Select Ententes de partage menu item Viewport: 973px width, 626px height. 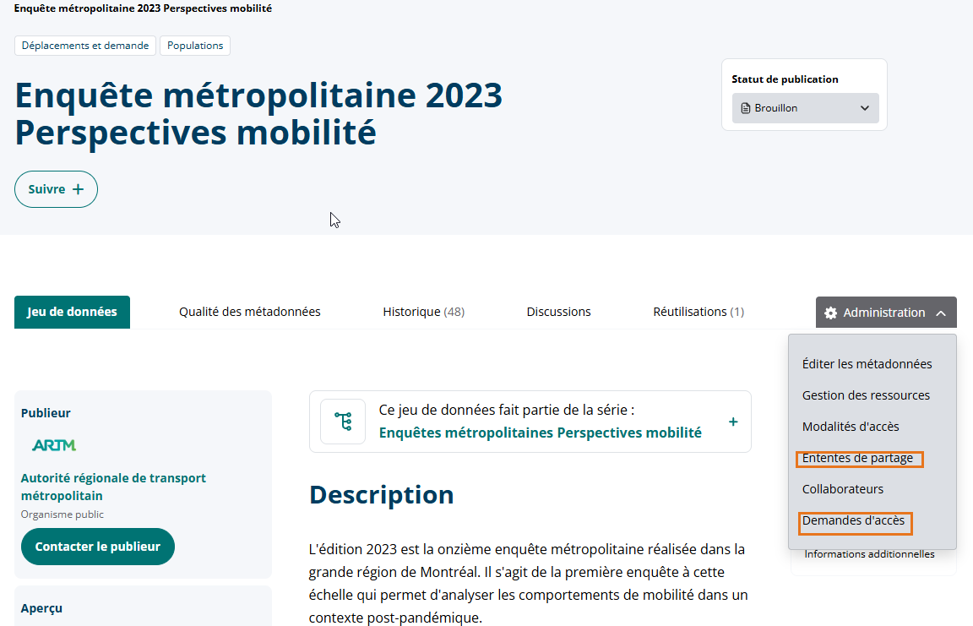pos(857,458)
